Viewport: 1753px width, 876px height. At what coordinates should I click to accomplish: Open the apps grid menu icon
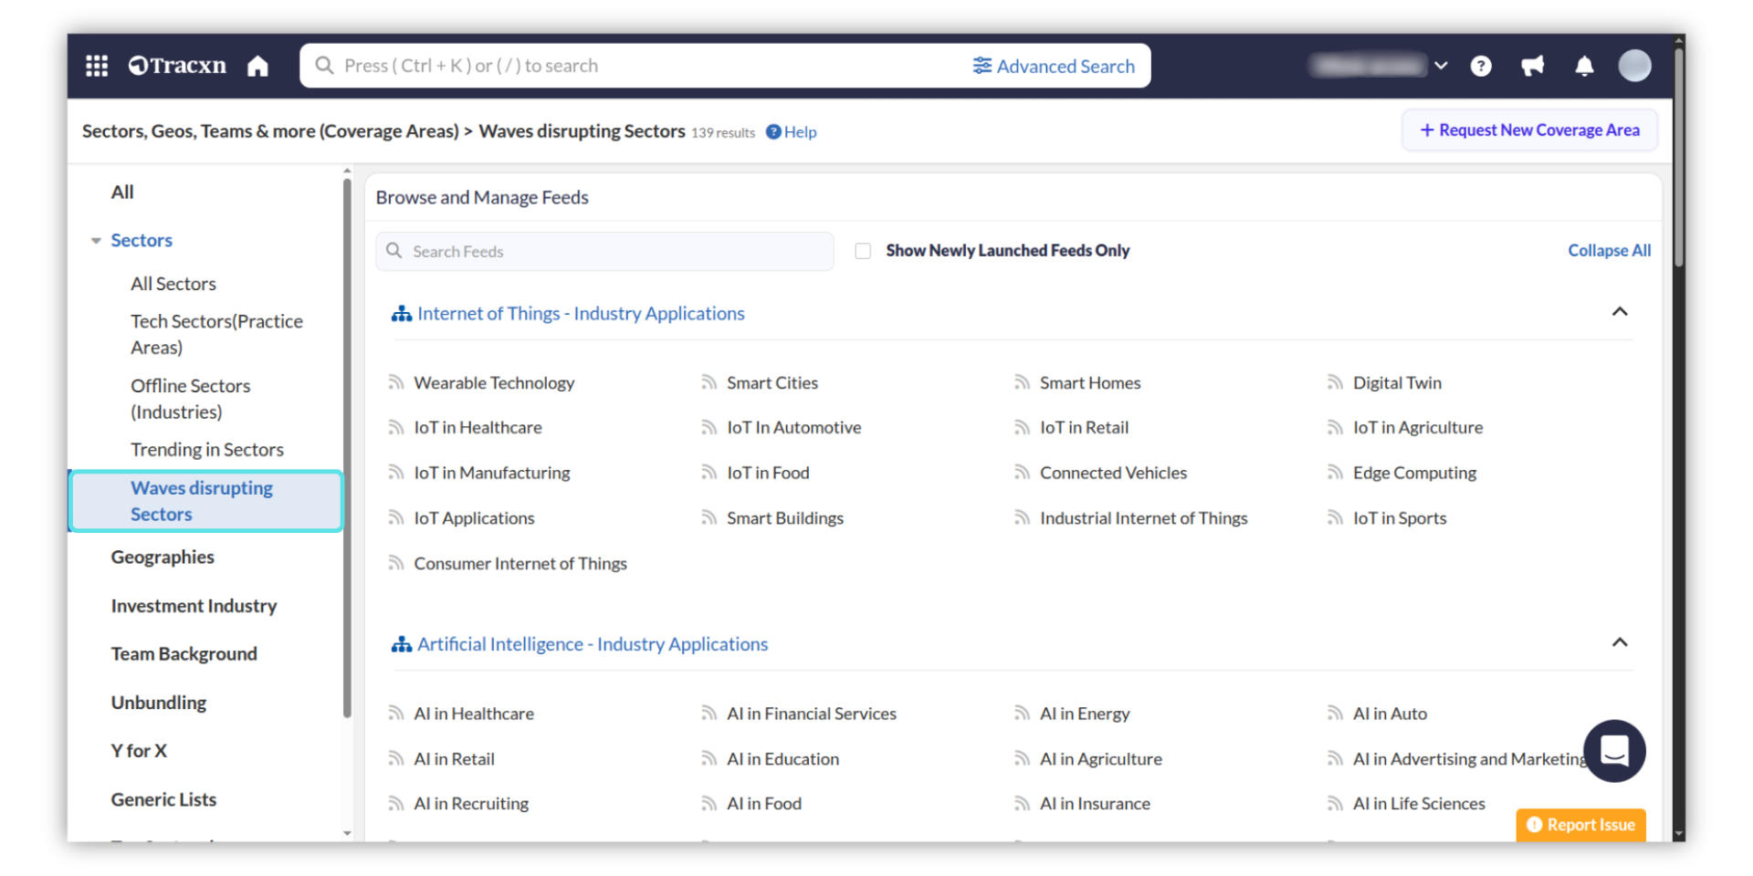pos(97,66)
